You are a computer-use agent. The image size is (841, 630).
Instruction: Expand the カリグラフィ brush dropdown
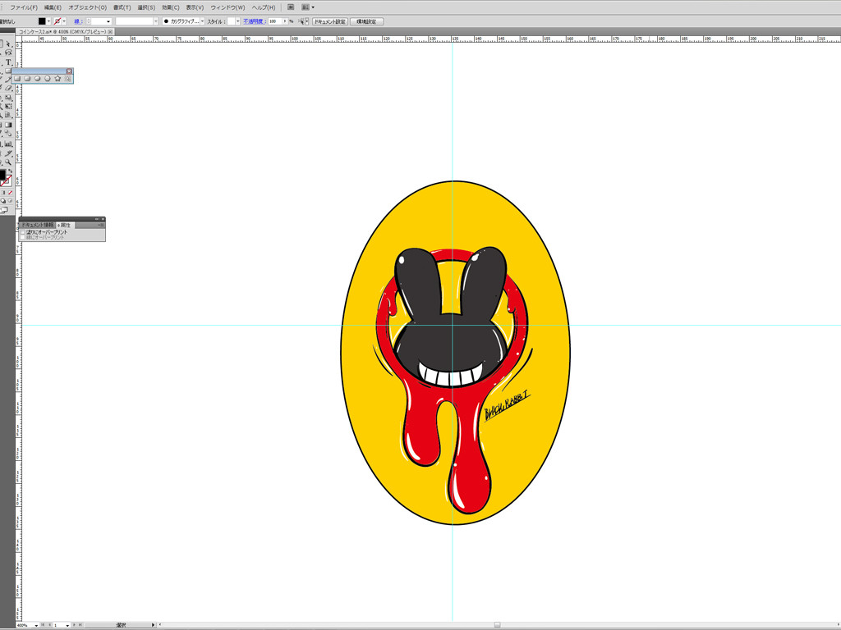(202, 21)
